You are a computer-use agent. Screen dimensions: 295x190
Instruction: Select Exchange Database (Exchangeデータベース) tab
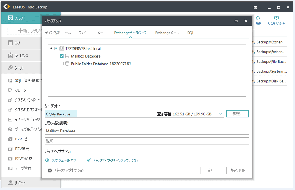[130, 33]
